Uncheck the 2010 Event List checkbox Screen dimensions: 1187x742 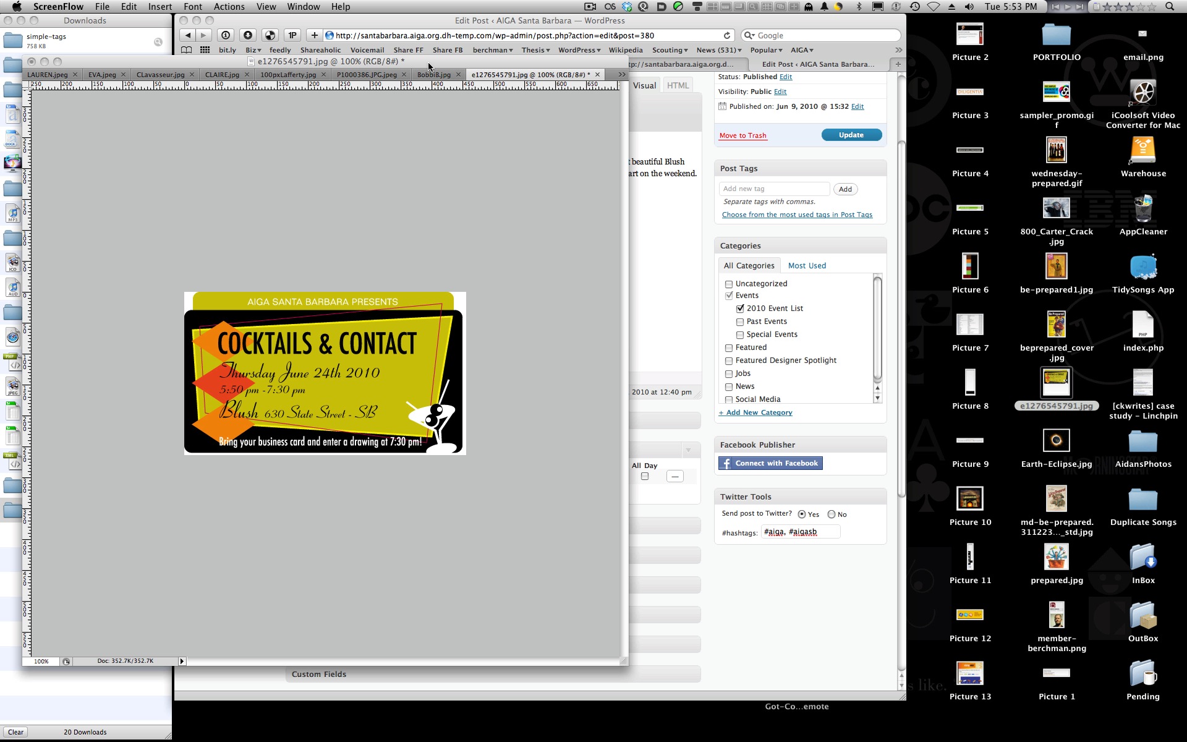[740, 309]
